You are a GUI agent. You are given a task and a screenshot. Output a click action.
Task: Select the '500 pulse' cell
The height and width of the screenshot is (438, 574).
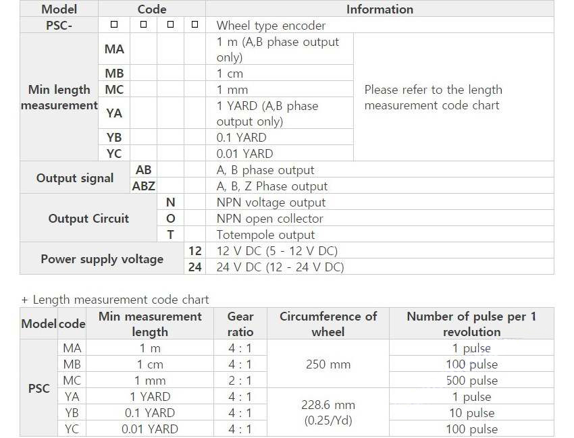coord(471,381)
